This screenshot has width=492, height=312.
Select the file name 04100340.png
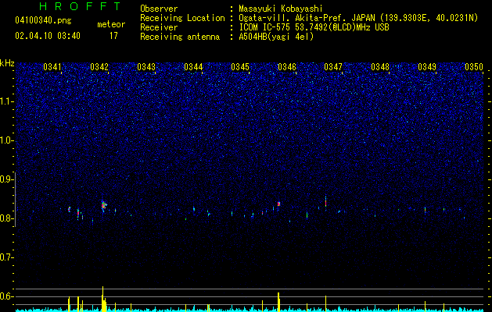(43, 20)
